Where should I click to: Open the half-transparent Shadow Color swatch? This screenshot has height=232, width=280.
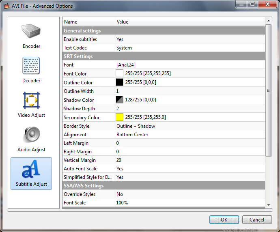coord(119,100)
